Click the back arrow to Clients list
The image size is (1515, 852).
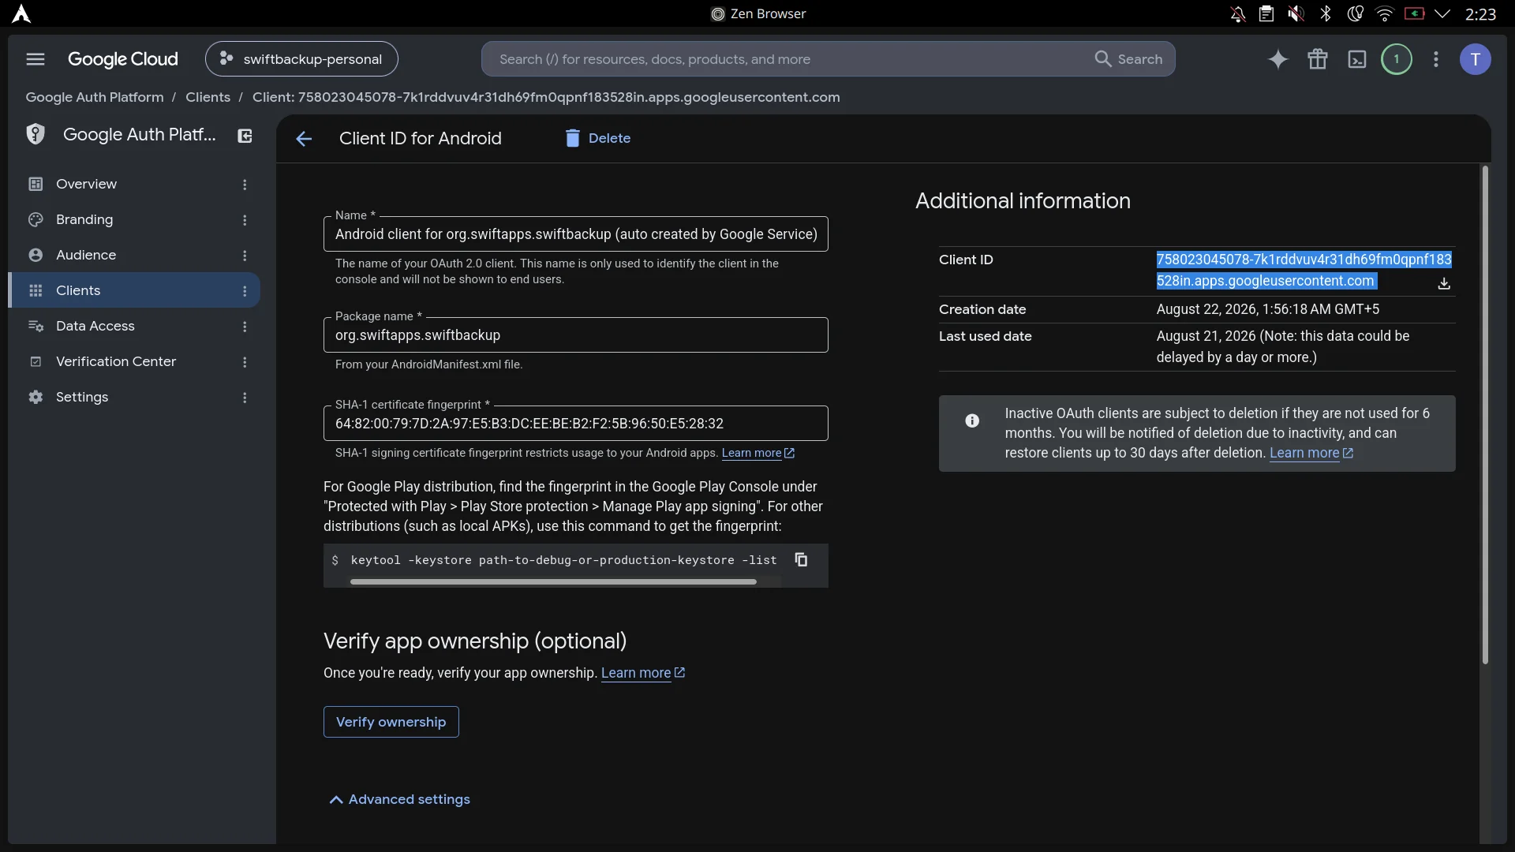click(304, 139)
